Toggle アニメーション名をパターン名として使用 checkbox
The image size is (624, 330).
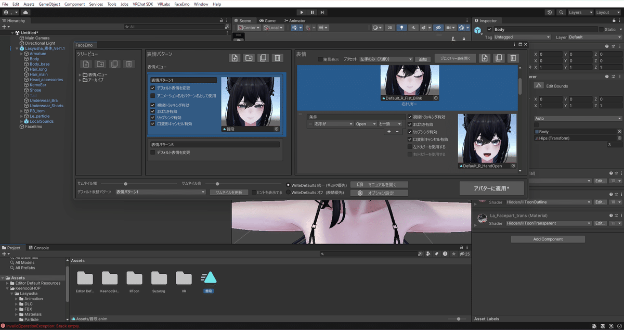pyautogui.click(x=153, y=96)
